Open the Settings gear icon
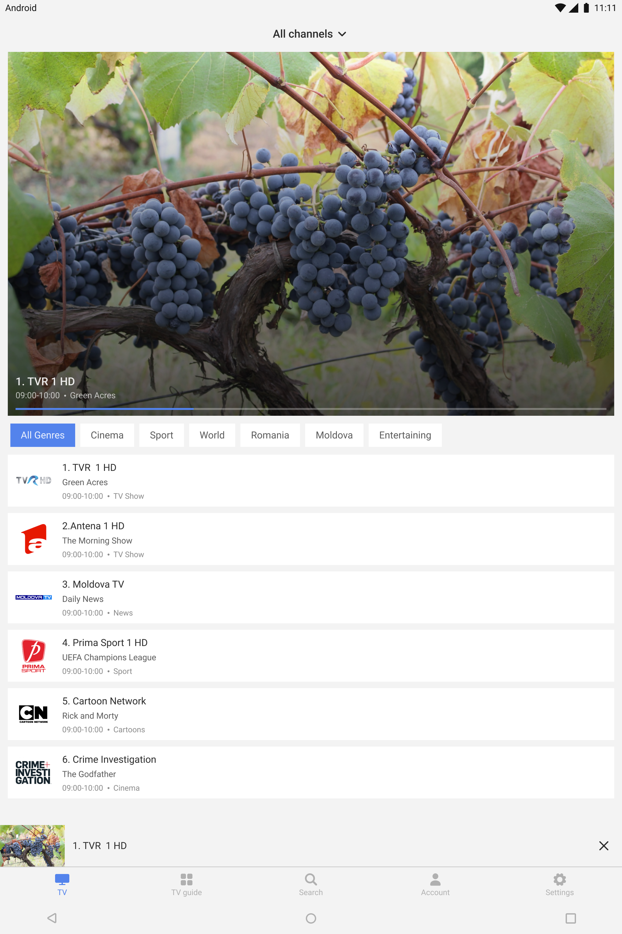The image size is (622, 934). (559, 879)
